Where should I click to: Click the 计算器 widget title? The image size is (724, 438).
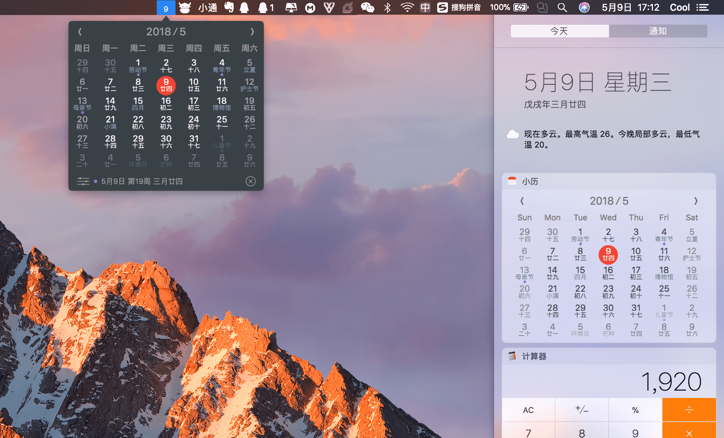[x=534, y=356]
